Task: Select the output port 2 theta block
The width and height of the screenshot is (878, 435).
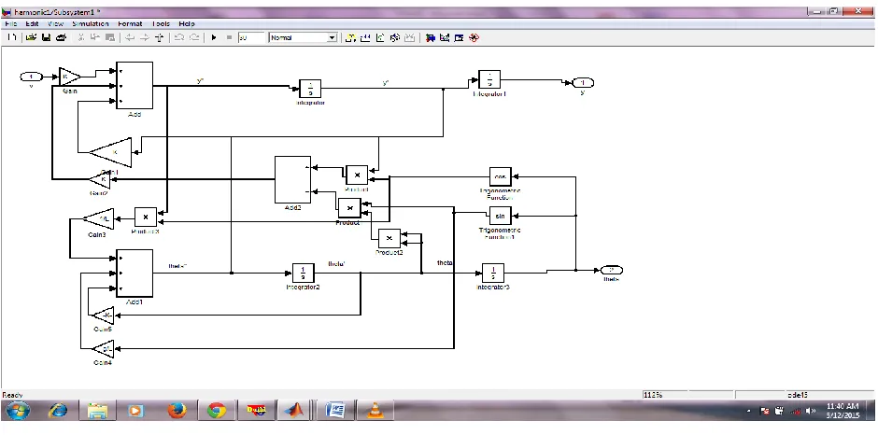Action: point(611,271)
